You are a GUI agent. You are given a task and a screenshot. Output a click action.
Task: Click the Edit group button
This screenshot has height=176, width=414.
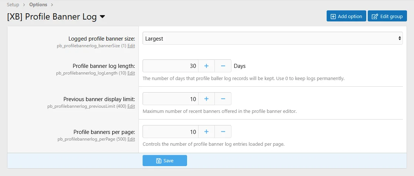coord(387,16)
